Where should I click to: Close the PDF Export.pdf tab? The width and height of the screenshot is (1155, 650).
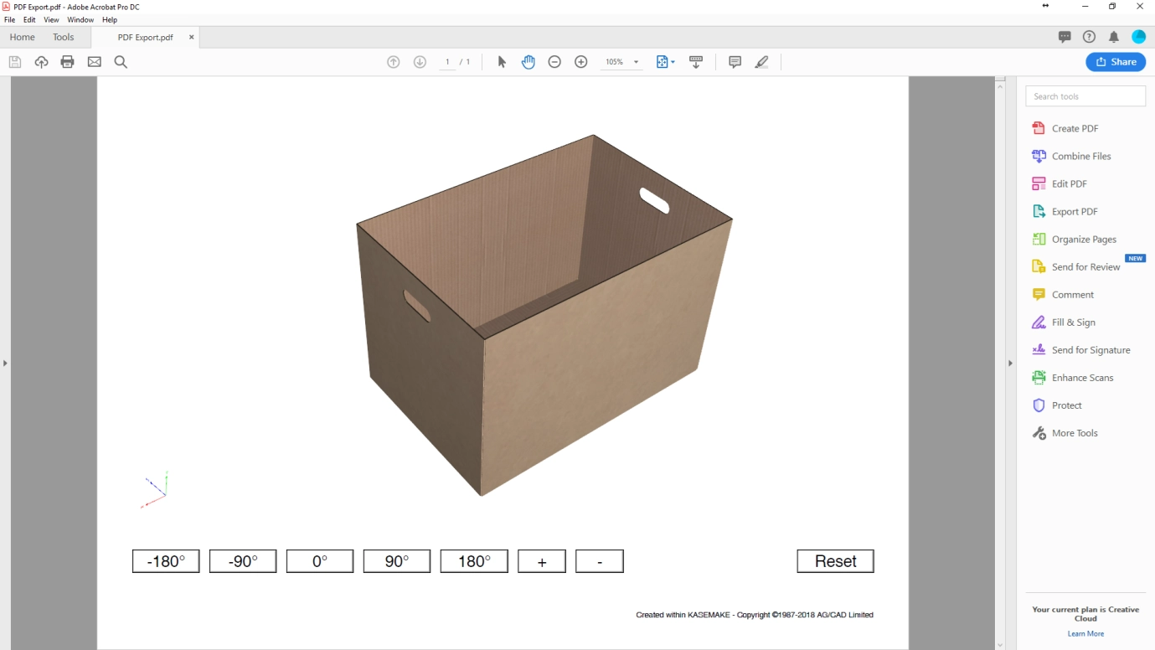[x=191, y=37]
